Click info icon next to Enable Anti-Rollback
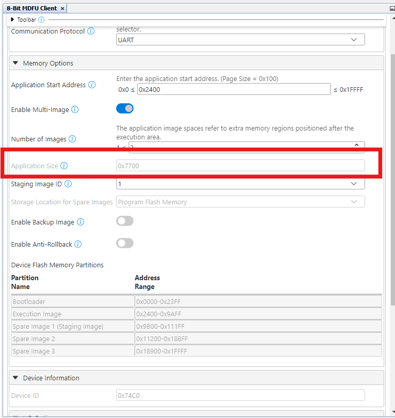Viewport: 395px width, 418px height. point(78,244)
